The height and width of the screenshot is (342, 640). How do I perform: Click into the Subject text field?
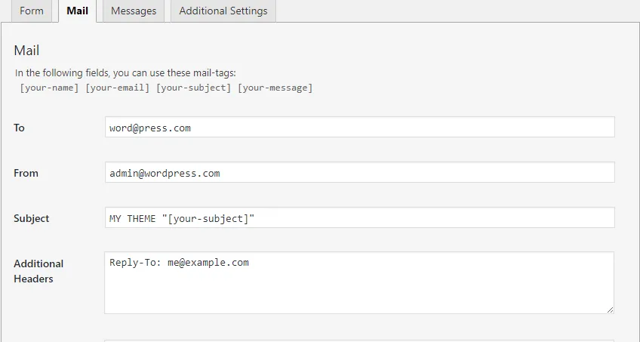click(x=359, y=218)
